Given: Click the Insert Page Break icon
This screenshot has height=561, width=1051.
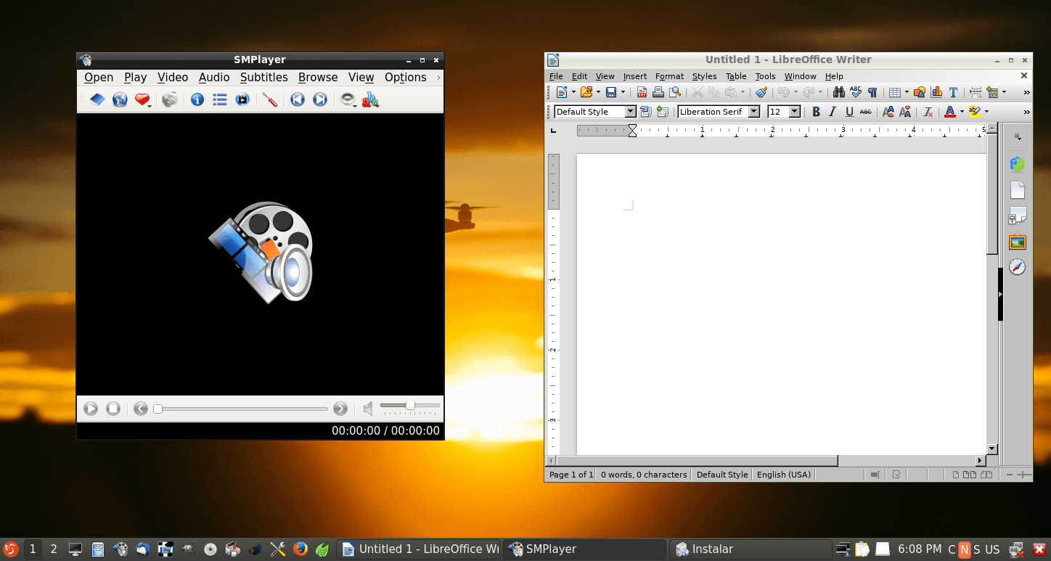Looking at the screenshot, I should 976,92.
